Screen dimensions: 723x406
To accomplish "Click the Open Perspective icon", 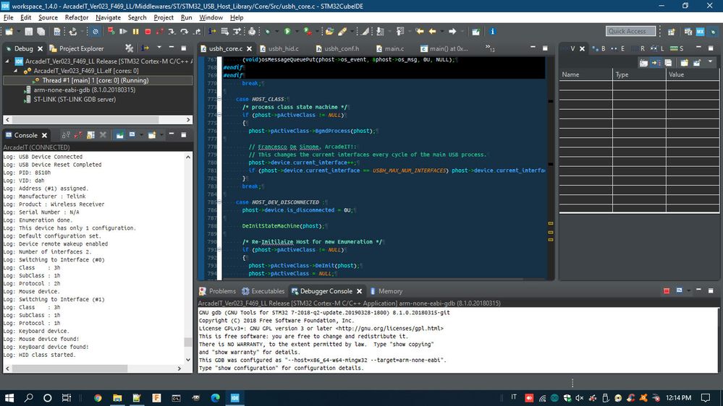I will tap(672, 31).
